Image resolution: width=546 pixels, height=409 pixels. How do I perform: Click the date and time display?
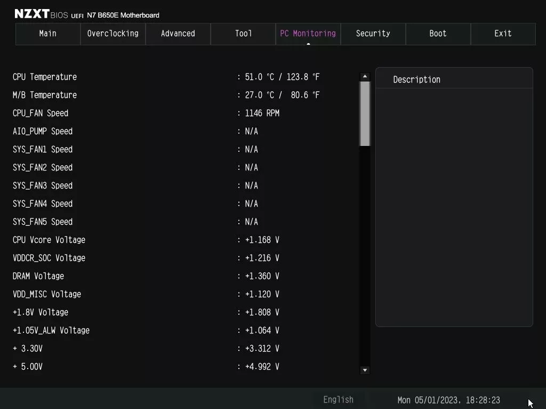click(449, 400)
